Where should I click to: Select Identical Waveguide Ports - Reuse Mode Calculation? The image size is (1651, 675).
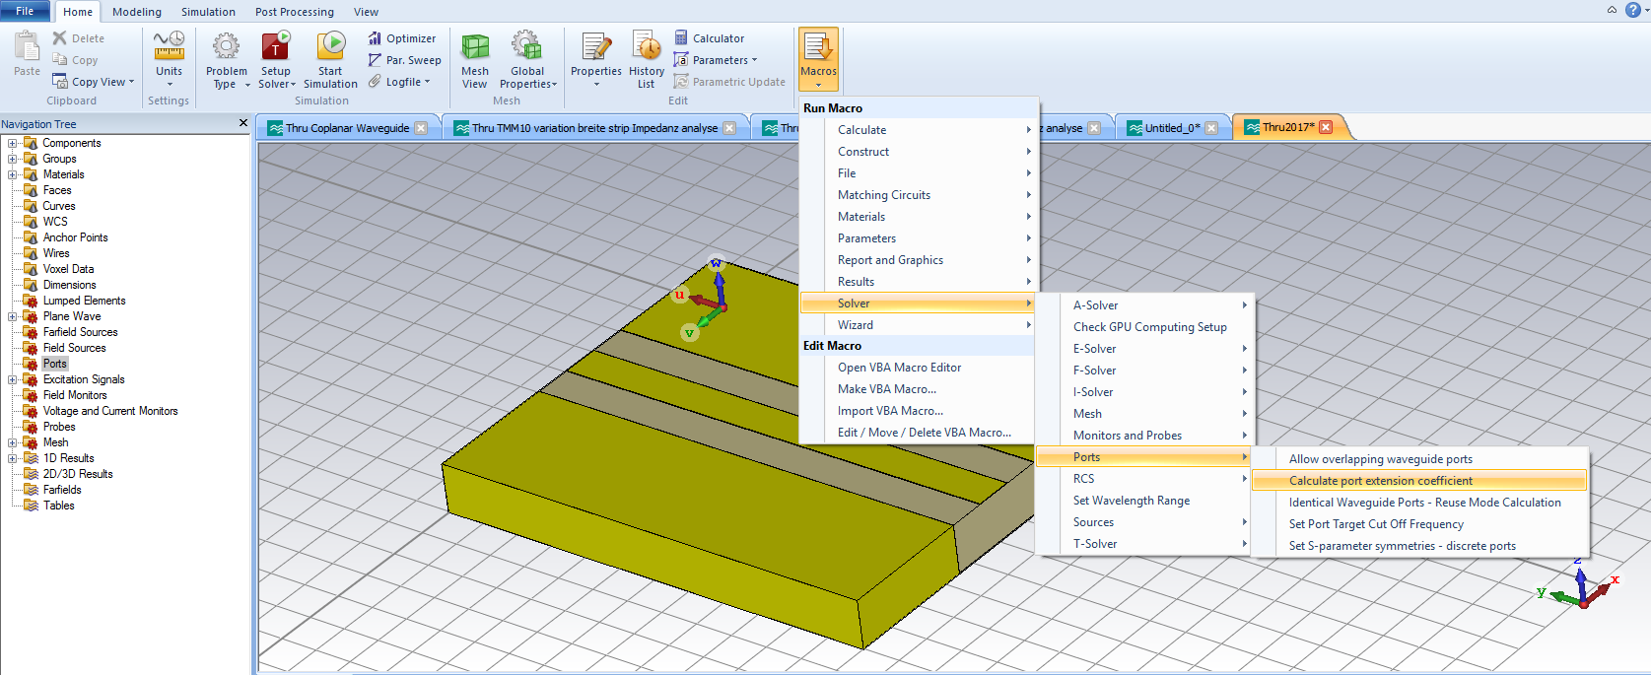(x=1419, y=503)
